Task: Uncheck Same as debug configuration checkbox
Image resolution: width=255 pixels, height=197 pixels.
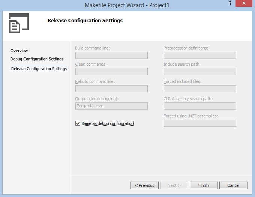Action: 78,123
